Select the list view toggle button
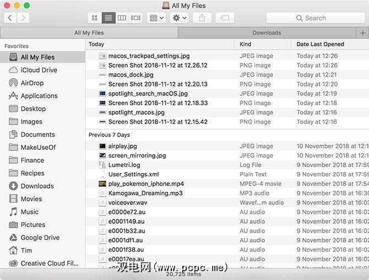This screenshot has width=369, height=280. point(108,18)
